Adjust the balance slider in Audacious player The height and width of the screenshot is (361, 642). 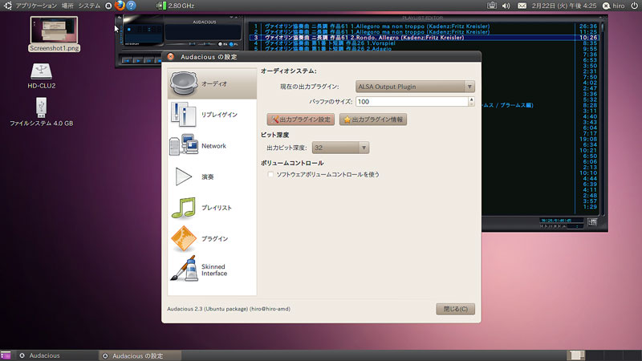(x=208, y=44)
